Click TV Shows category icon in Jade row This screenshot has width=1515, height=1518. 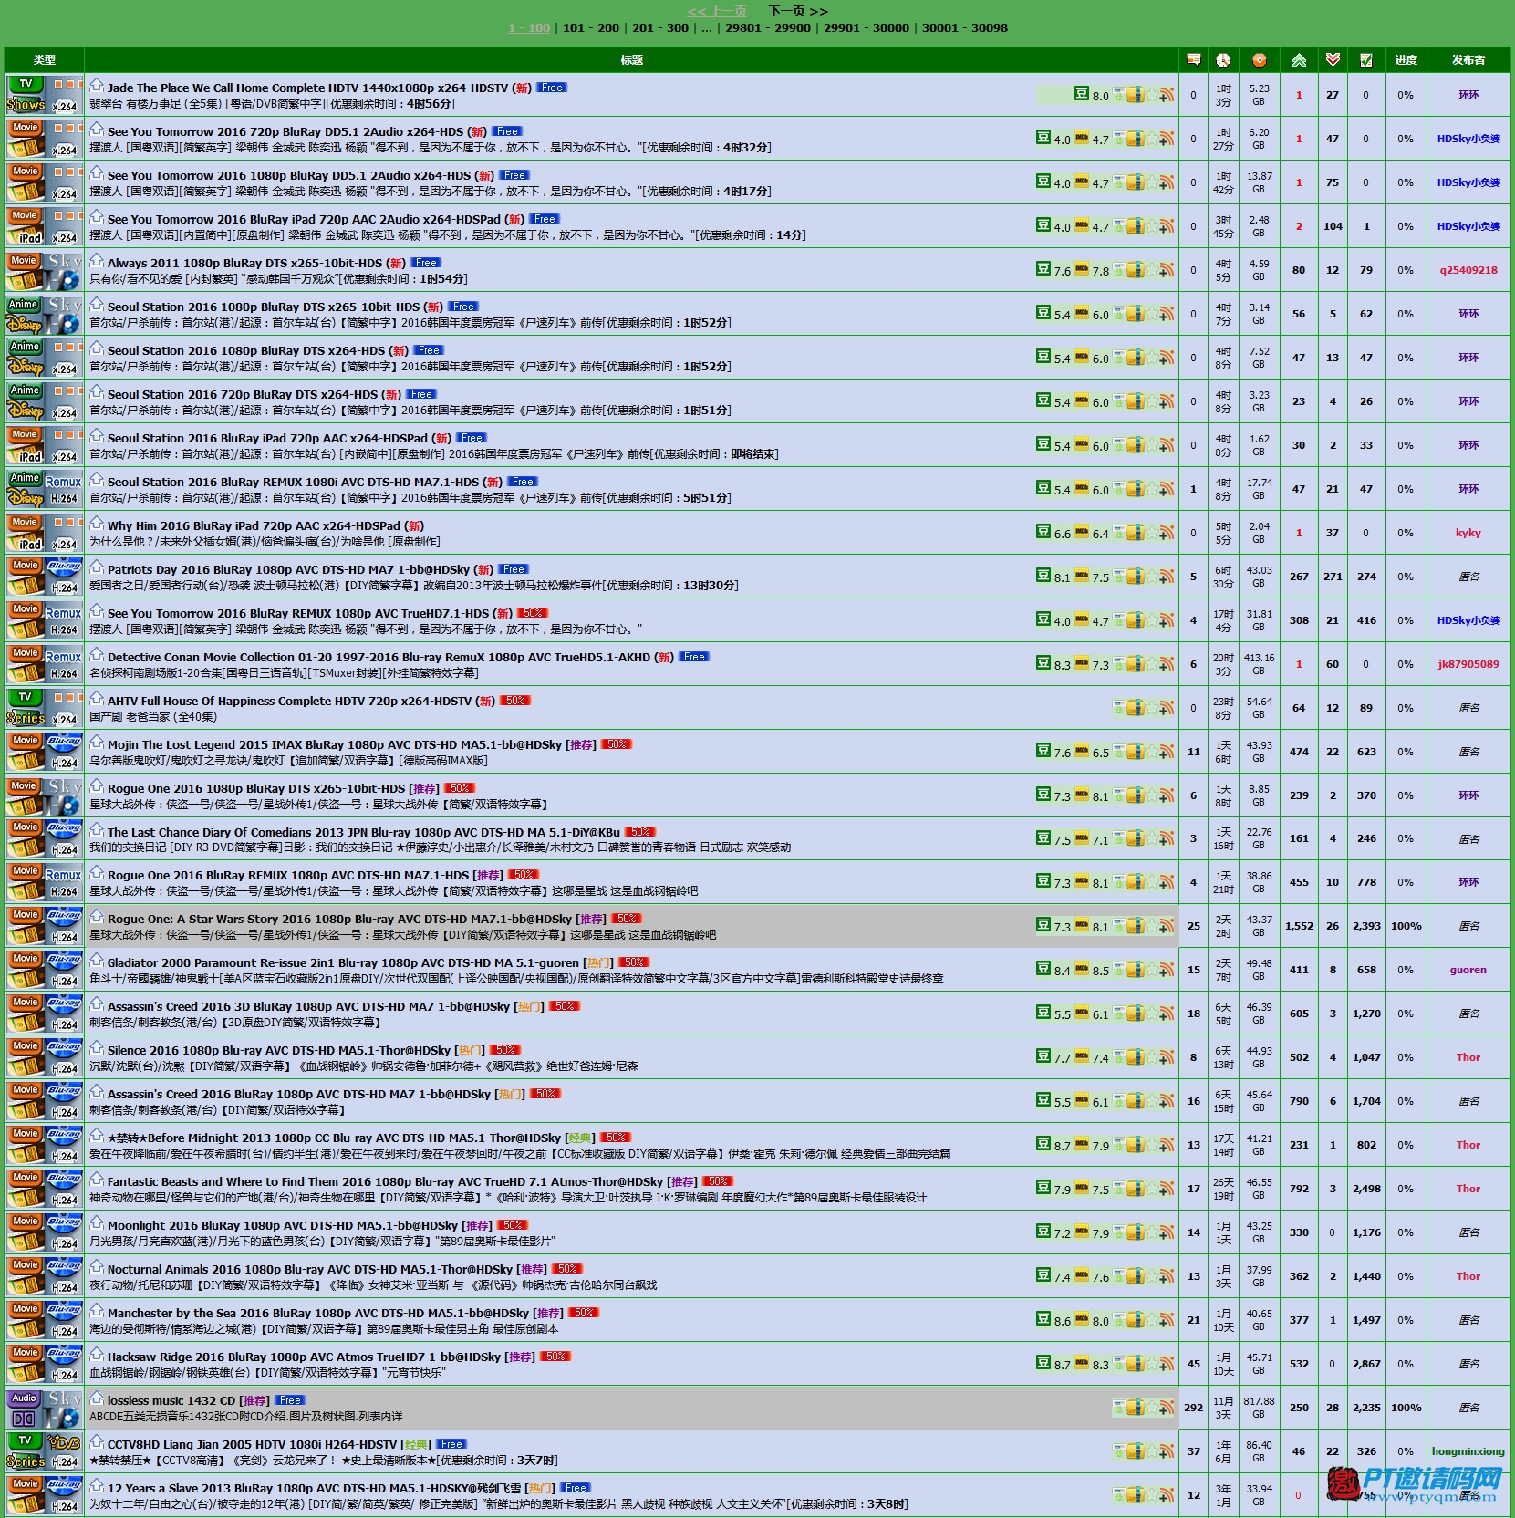pyautogui.click(x=26, y=95)
